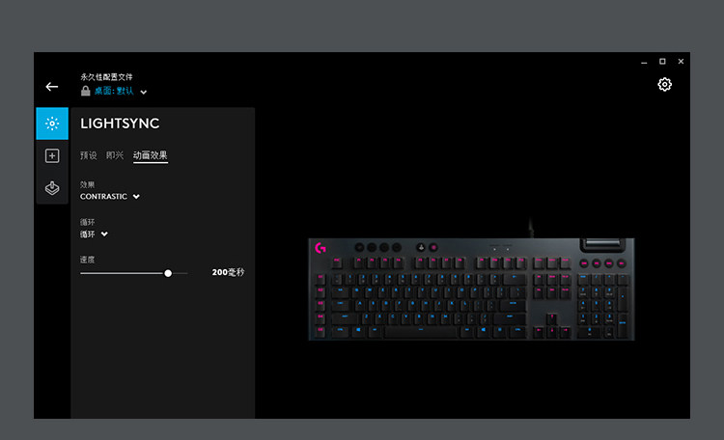
Task: Open the Game Mode joystick icon
Action: coord(52,188)
